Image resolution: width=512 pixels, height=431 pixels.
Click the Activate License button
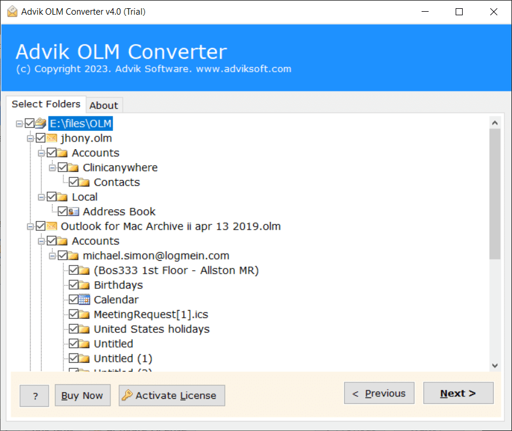pyautogui.click(x=171, y=395)
